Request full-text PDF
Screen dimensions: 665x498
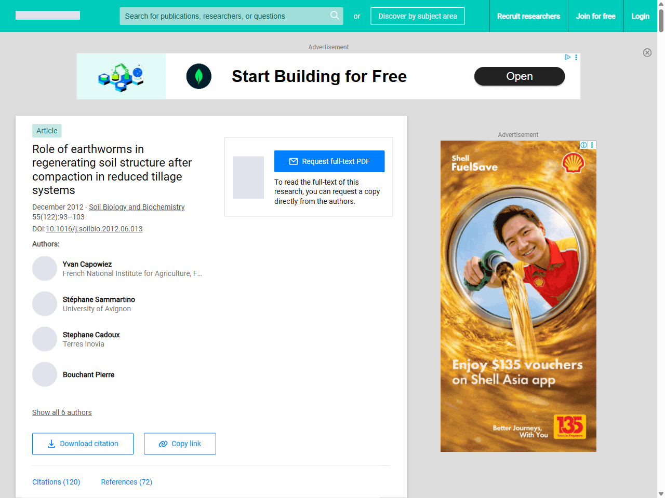click(329, 161)
